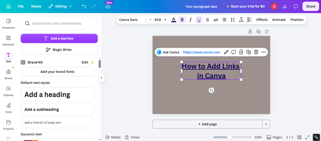Click the pencil edit link icon
The height and width of the screenshot is (141, 321).
[x=226, y=52]
